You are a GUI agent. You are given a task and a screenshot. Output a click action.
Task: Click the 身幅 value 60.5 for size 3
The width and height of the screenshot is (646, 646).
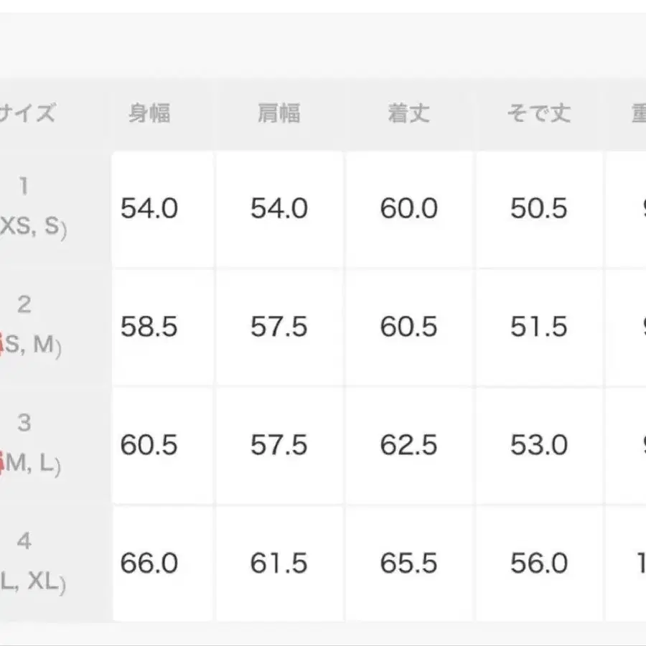point(149,446)
